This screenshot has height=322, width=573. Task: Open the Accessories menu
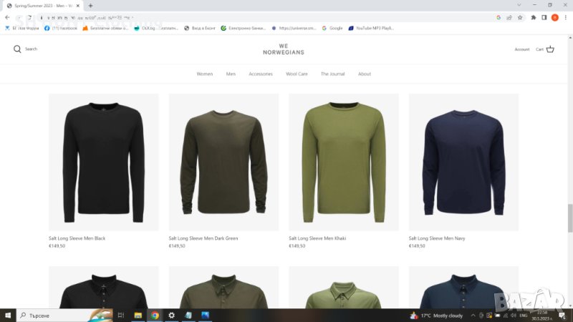(x=261, y=74)
